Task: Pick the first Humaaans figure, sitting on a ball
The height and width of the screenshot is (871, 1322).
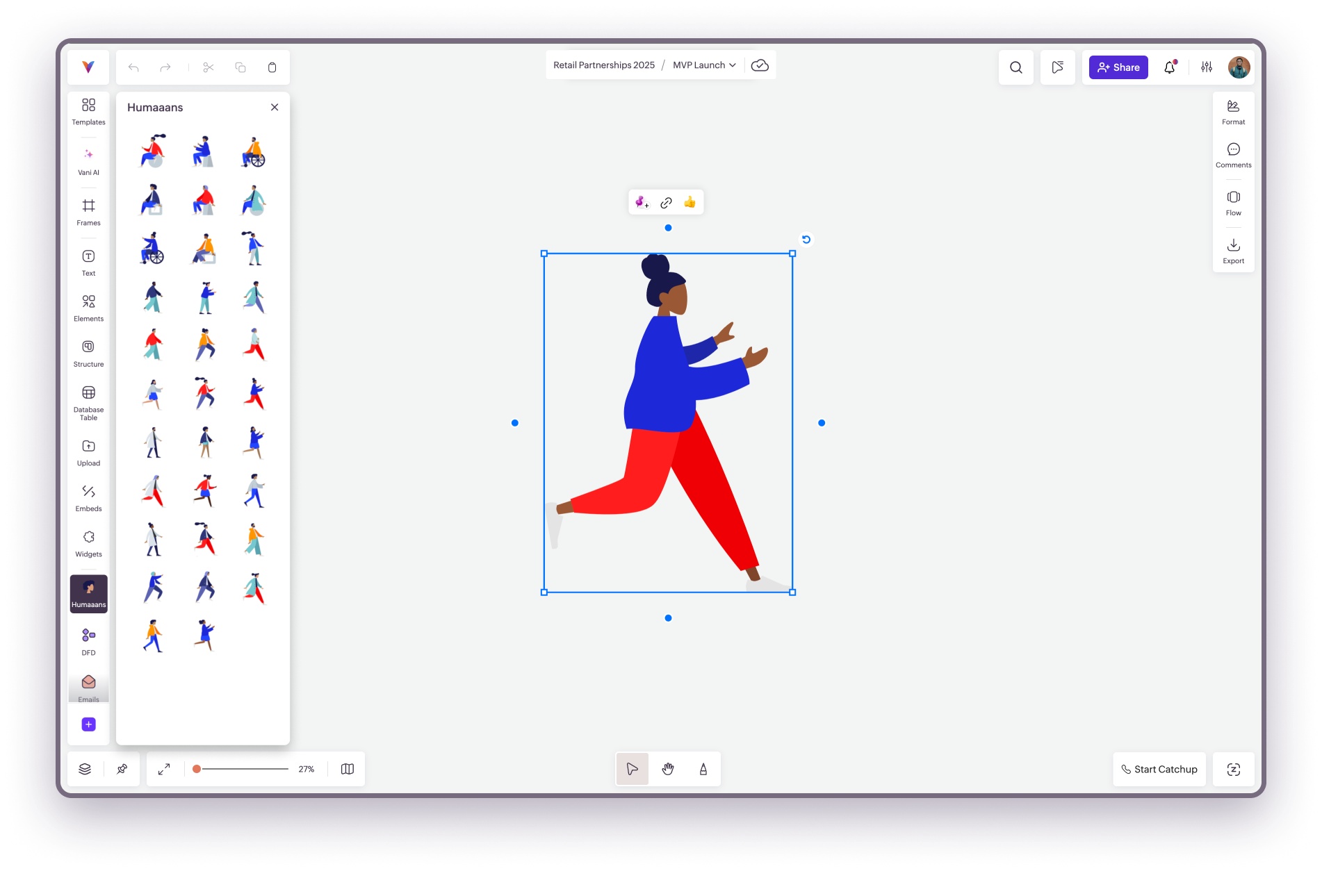Action: [x=153, y=151]
